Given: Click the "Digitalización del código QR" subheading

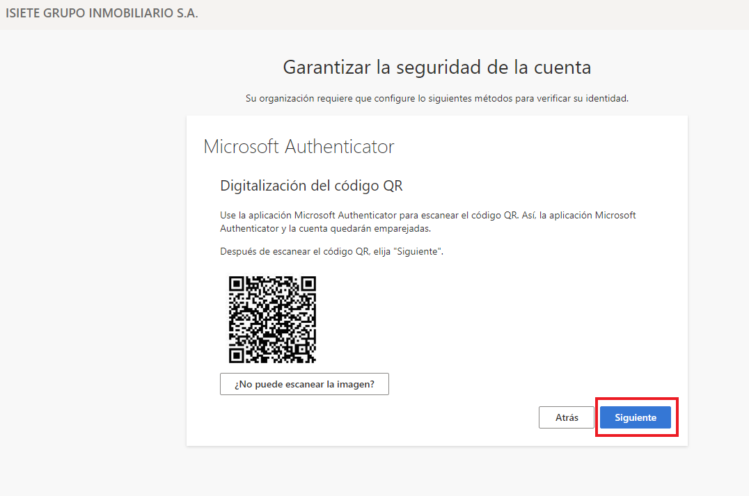Looking at the screenshot, I should coord(311,186).
